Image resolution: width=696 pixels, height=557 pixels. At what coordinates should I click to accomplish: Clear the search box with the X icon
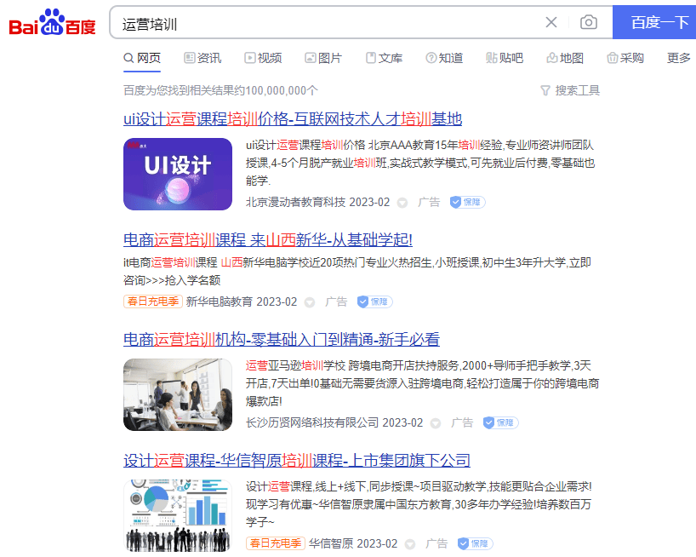tap(551, 22)
